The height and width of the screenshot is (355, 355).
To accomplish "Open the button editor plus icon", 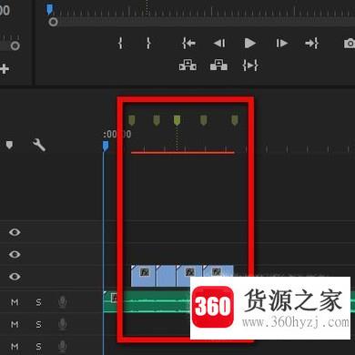I will (5, 69).
